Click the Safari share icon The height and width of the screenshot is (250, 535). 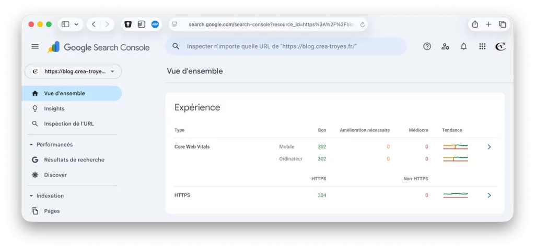tap(475, 24)
